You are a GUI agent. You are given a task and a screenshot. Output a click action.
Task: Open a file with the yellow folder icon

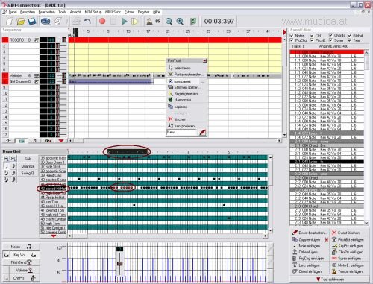click(21, 22)
